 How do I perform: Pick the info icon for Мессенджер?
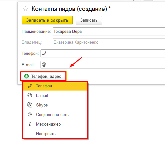pos(30,124)
